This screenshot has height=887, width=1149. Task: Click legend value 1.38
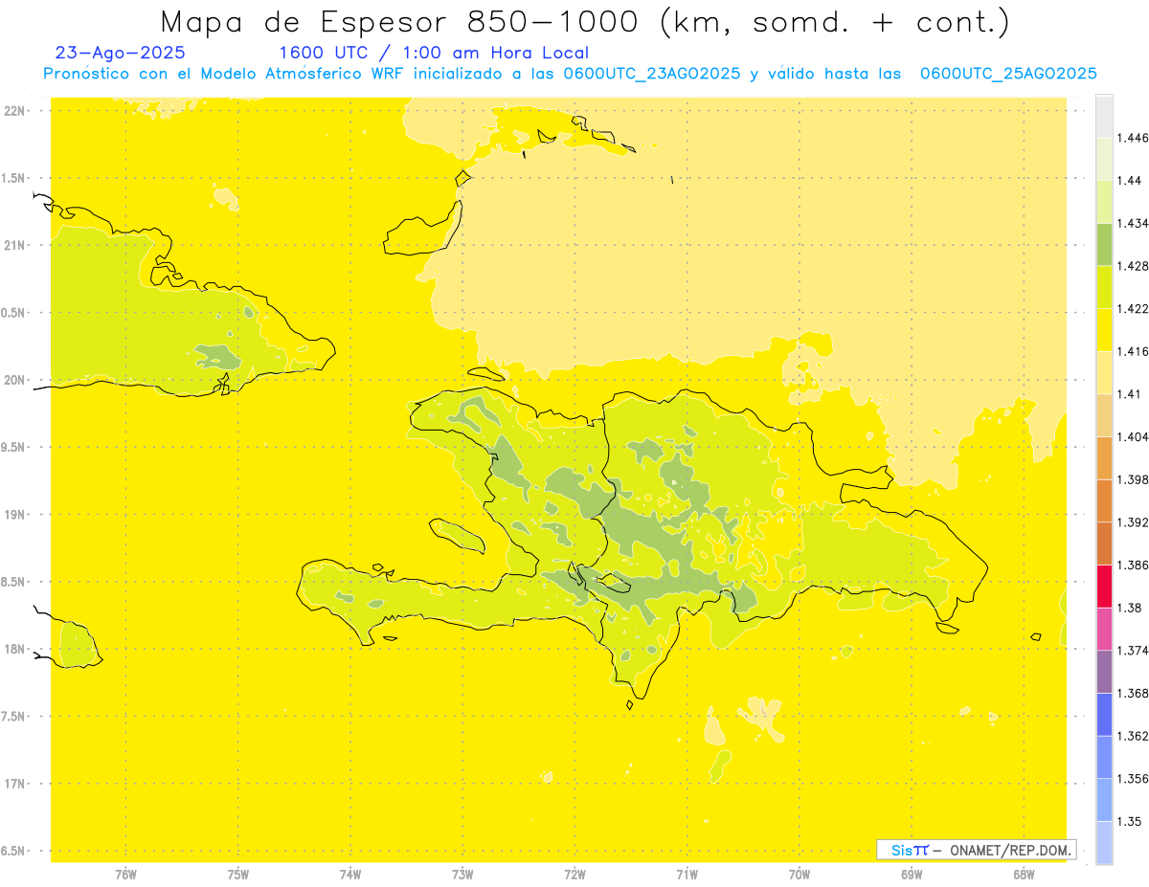(x=1130, y=608)
